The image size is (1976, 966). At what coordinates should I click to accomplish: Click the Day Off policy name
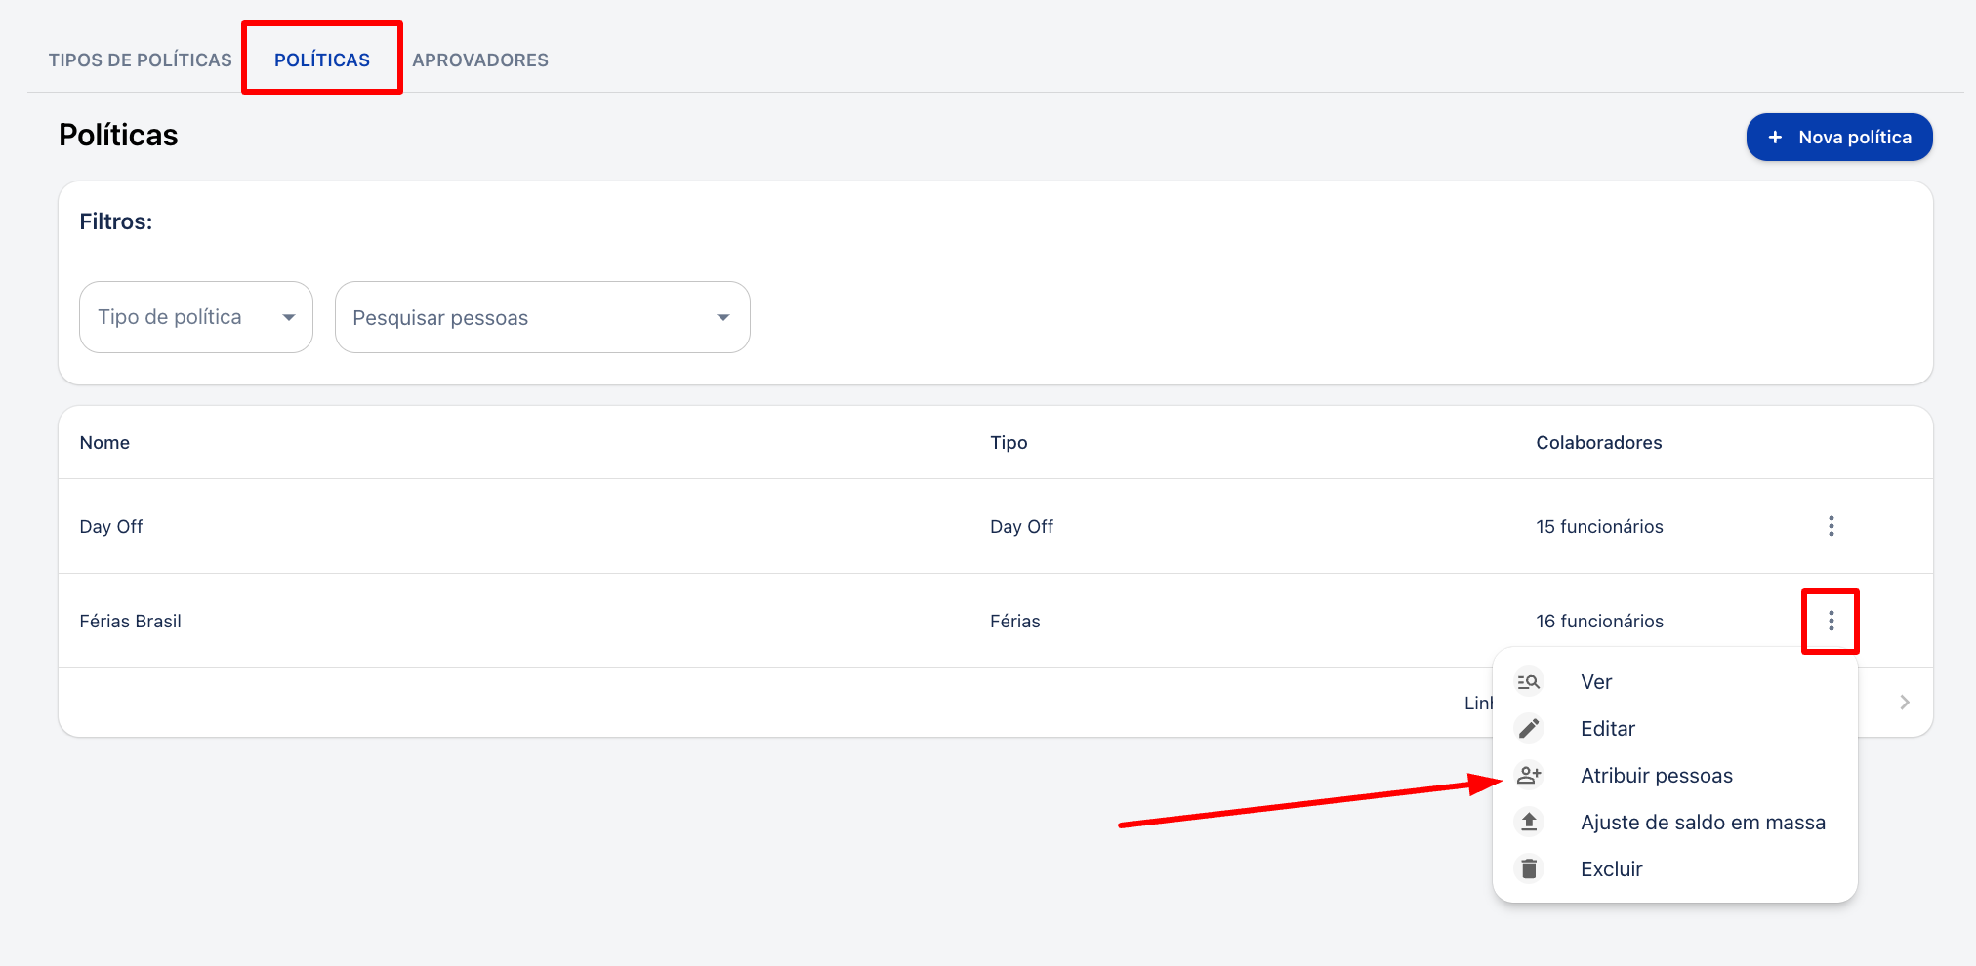pyautogui.click(x=111, y=527)
